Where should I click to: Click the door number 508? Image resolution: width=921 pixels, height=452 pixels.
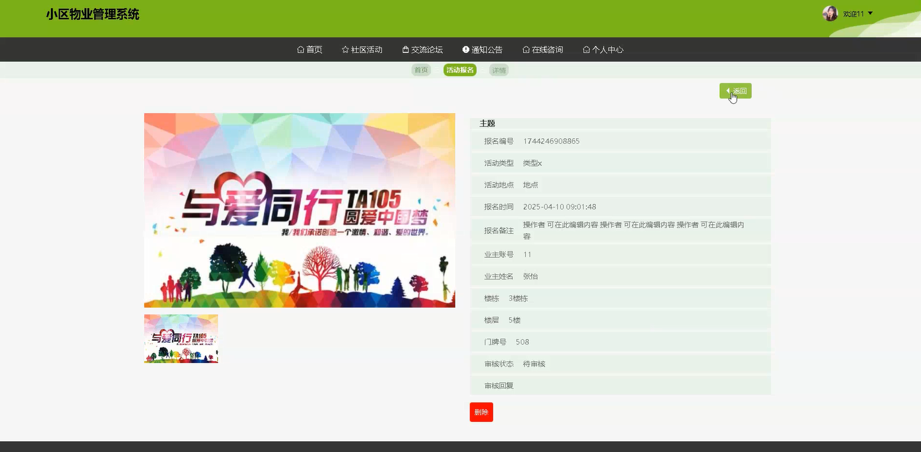point(523,342)
